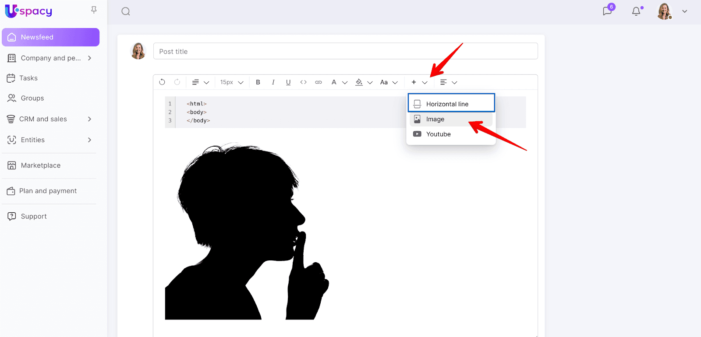The image size is (701, 337).
Task: Go to Newsfeed in sidebar
Action: 50,37
